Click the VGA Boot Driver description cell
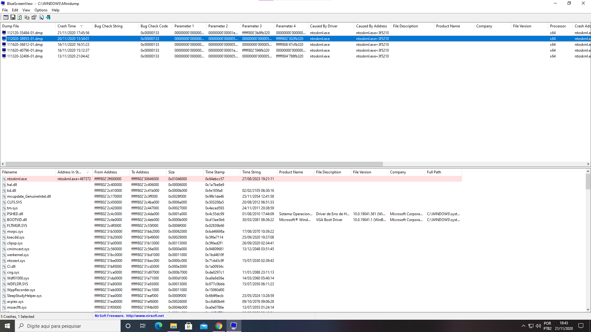This screenshot has width=591, height=332. [x=329, y=219]
